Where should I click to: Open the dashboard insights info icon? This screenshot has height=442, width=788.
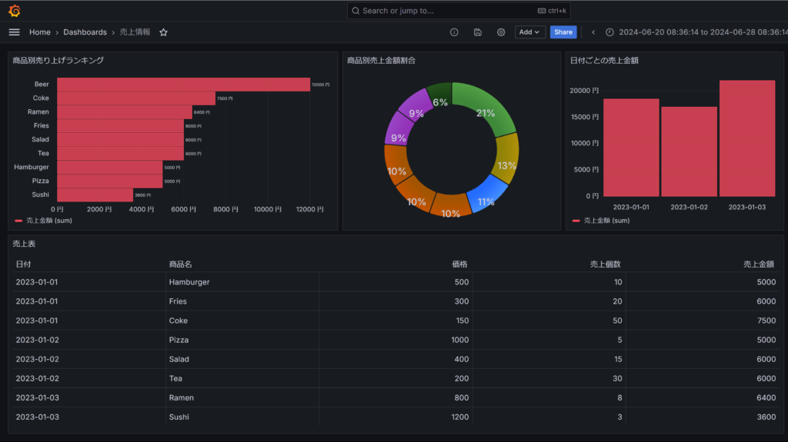pos(454,32)
